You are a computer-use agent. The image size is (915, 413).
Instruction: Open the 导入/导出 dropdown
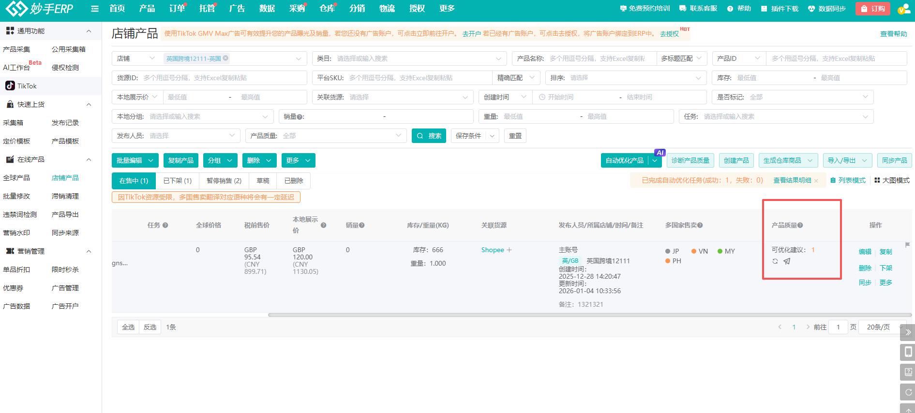pos(847,160)
